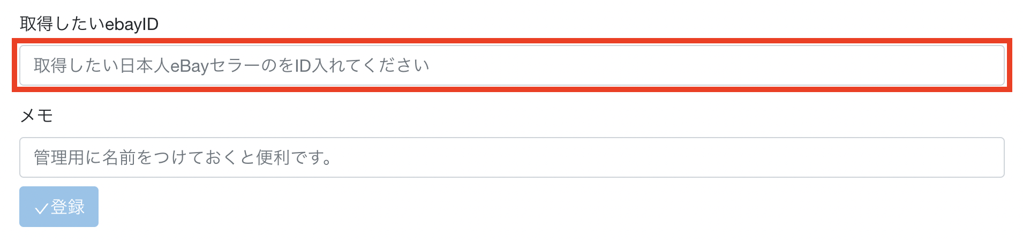This screenshot has width=1023, height=242.
Task: Select the eBay seller ID placeholder field
Action: (511, 65)
